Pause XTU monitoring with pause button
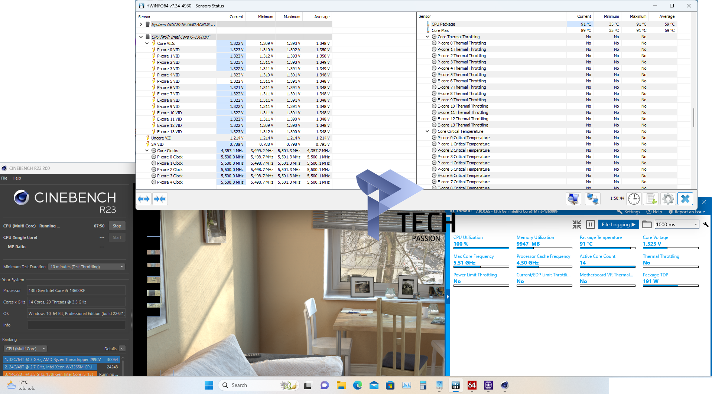712x394 pixels. click(x=590, y=224)
